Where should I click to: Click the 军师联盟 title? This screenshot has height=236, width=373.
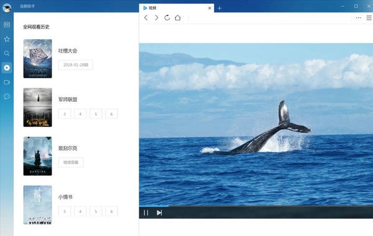point(68,99)
